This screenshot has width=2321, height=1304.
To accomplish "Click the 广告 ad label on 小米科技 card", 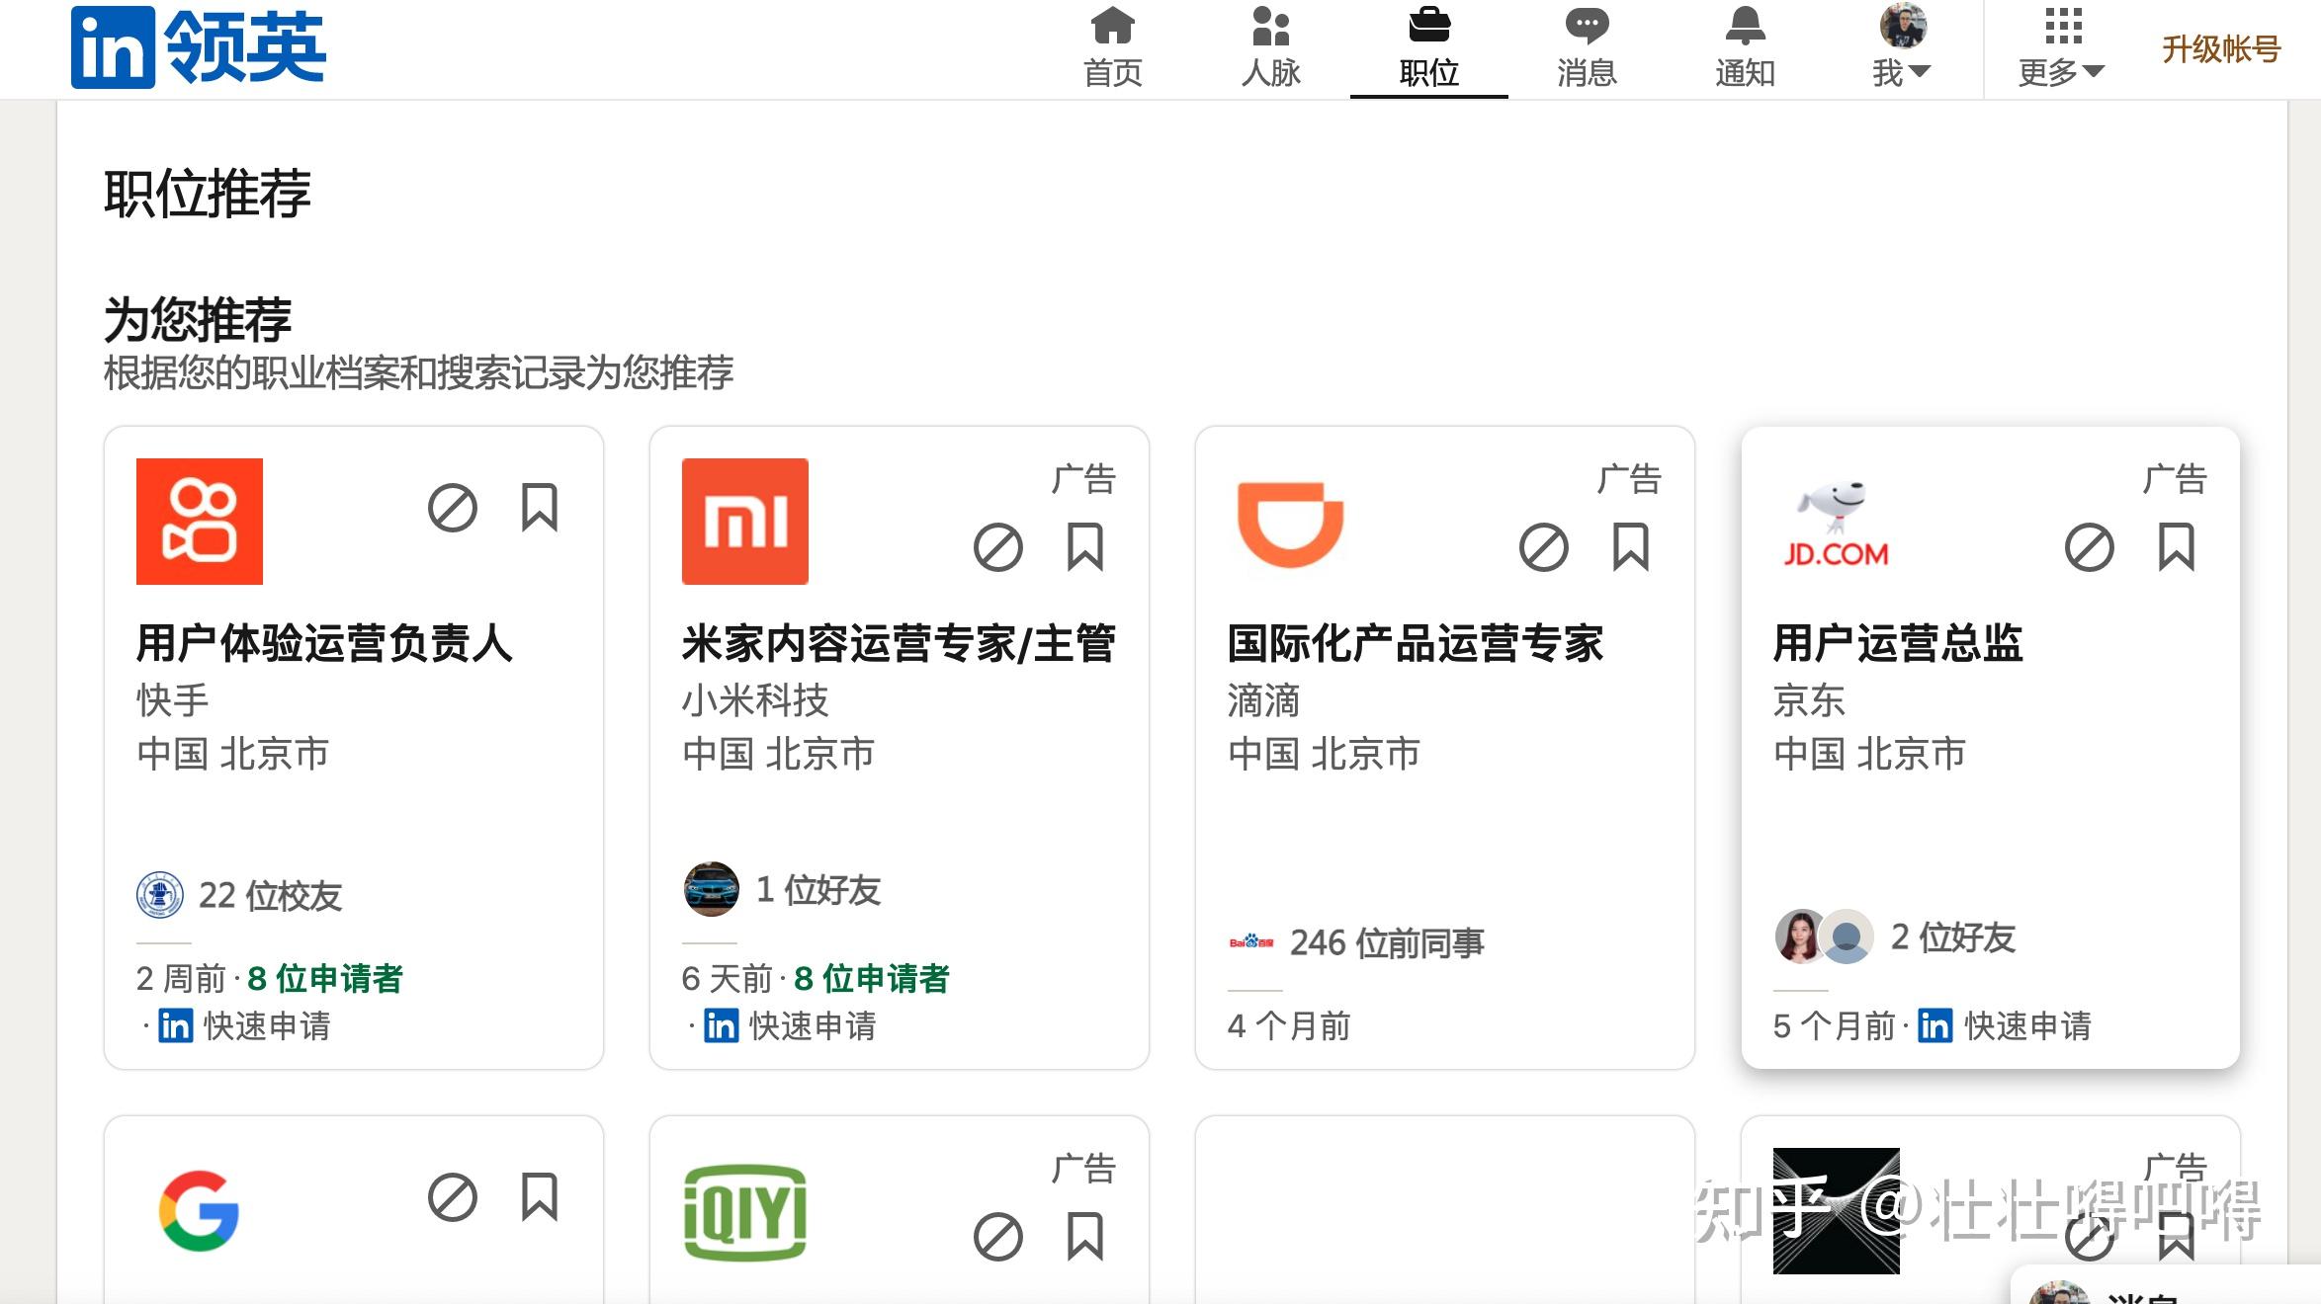I will 1084,479.
